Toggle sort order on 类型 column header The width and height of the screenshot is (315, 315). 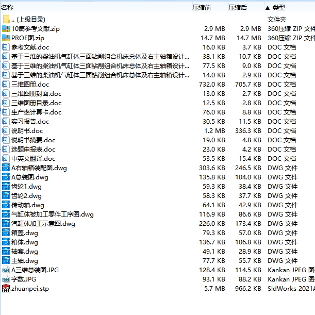278,8
